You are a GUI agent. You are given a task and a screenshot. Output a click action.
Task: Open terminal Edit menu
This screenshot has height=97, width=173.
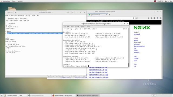(x=68, y=27)
